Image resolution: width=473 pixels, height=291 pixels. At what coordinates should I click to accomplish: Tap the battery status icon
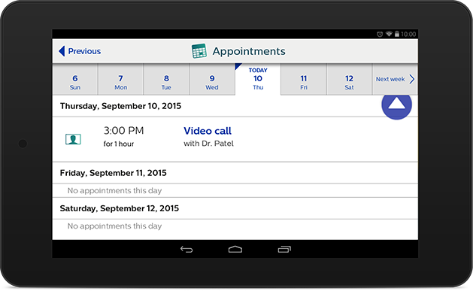397,34
